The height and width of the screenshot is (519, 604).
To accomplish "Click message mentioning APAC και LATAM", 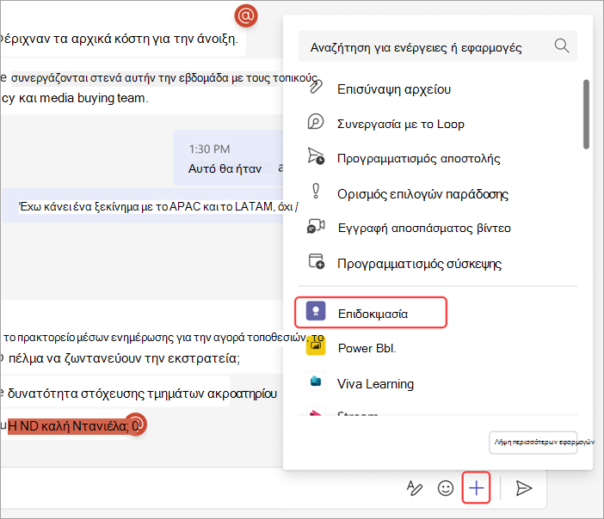I will [143, 206].
